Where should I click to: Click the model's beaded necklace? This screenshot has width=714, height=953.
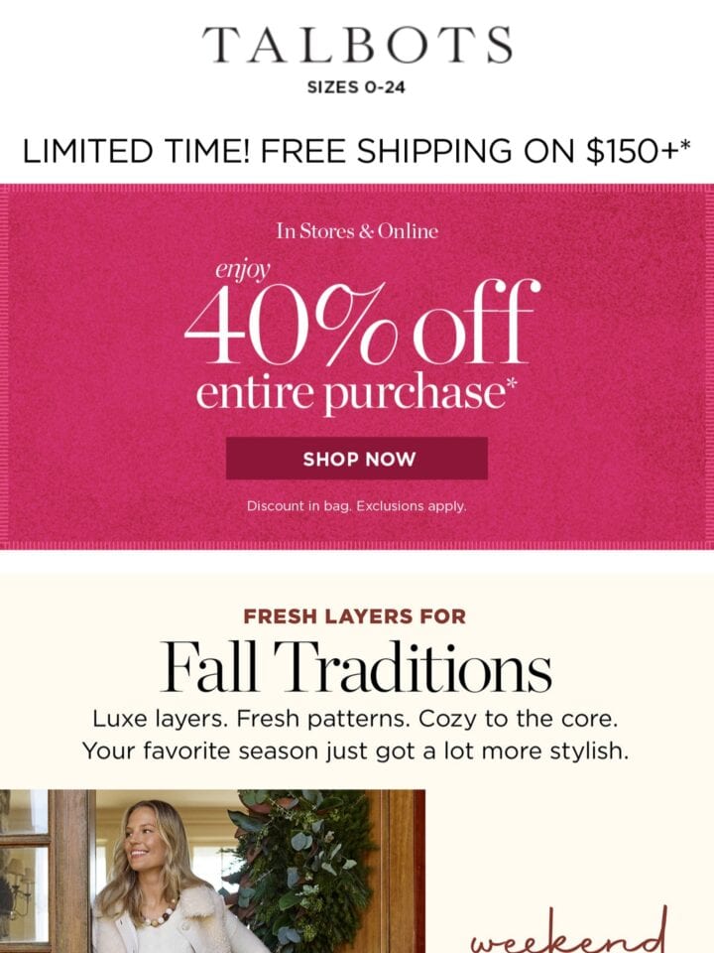pyautogui.click(x=157, y=914)
